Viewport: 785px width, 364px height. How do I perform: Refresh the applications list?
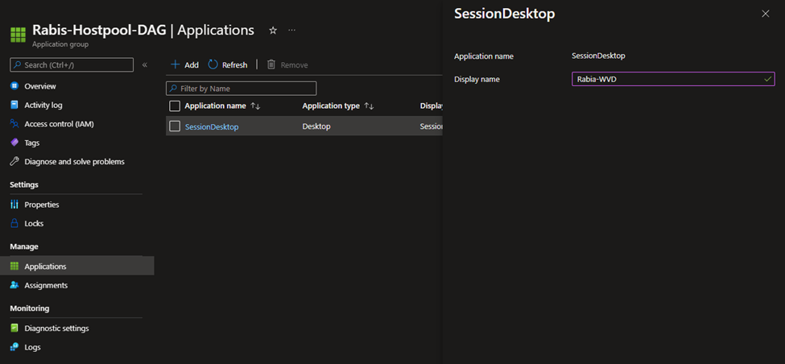(x=228, y=65)
